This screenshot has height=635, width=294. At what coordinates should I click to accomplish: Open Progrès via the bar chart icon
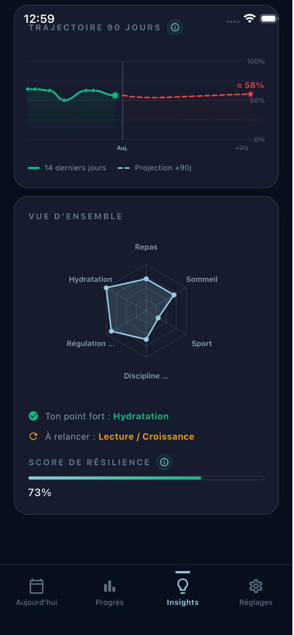tap(109, 586)
